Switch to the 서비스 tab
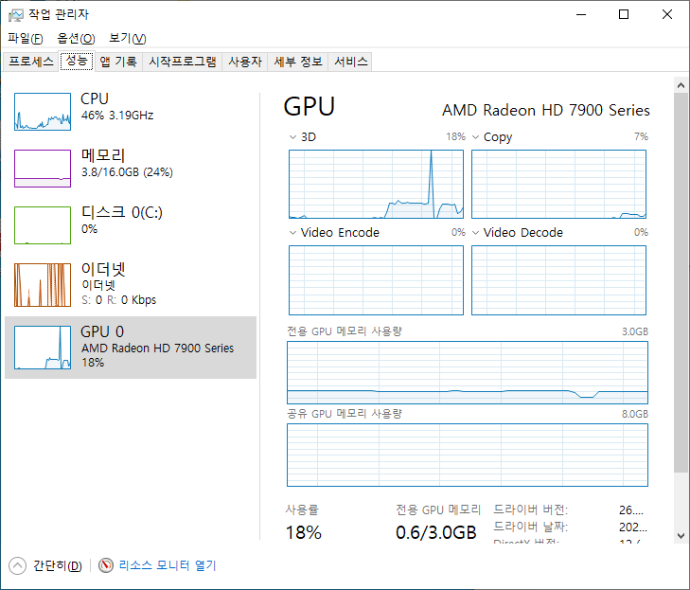Image resolution: width=690 pixels, height=590 pixels. tap(351, 62)
